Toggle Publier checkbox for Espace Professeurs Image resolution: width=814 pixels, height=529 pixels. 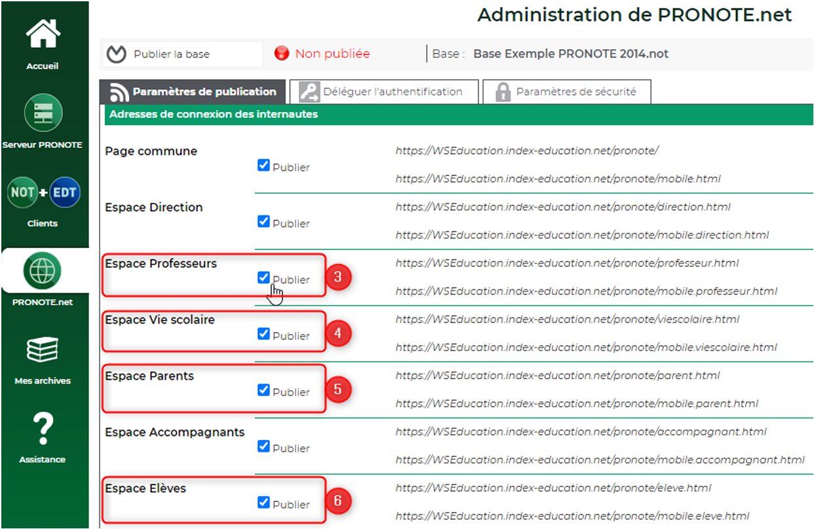[263, 278]
